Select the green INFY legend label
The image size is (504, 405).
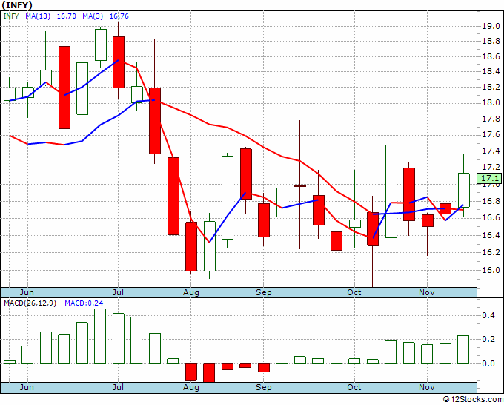click(11, 16)
